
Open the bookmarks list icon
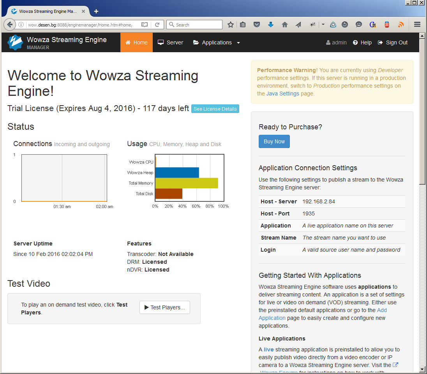[243, 25]
